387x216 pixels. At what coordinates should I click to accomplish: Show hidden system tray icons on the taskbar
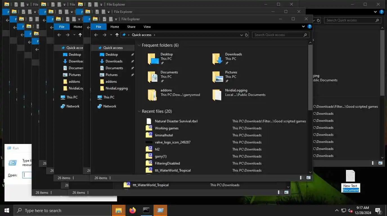pyautogui.click(x=337, y=210)
